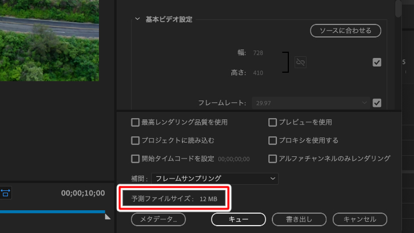Click the 予測ファイルサイズ 12 MB text
The image size is (414, 233).
pyautogui.click(x=174, y=199)
